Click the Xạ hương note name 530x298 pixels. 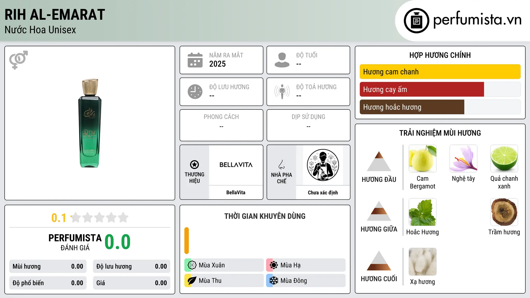[423, 282]
